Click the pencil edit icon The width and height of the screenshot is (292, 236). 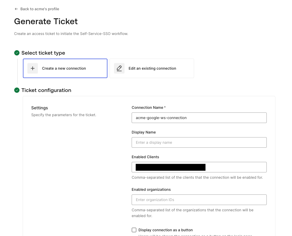pyautogui.click(x=119, y=68)
